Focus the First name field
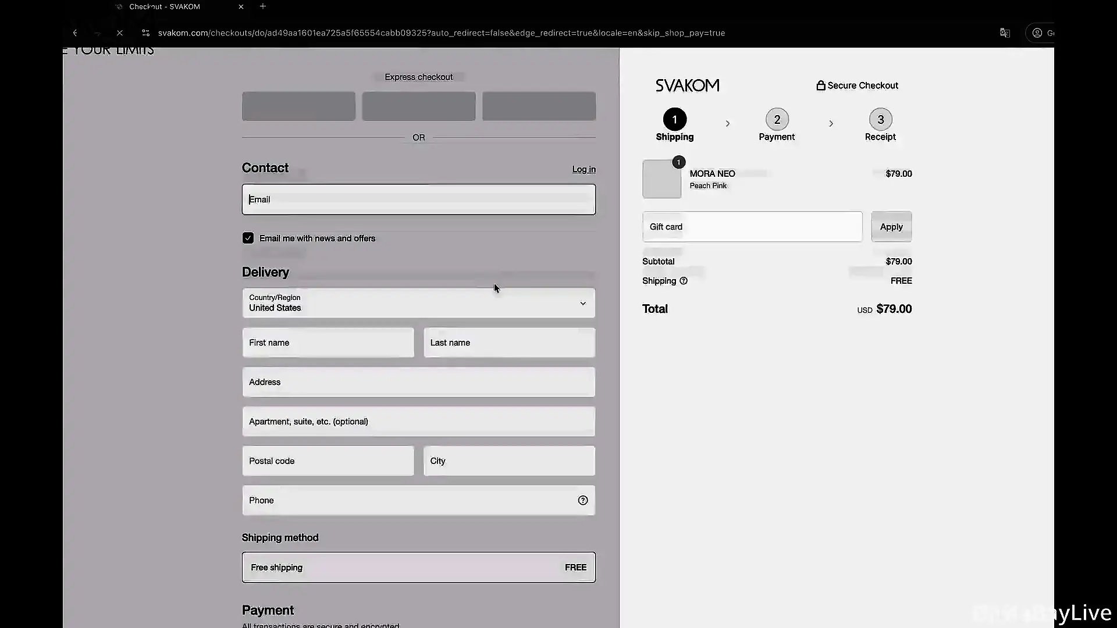 coord(328,343)
